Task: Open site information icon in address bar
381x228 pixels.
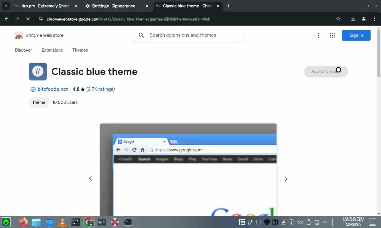Action: point(41,19)
